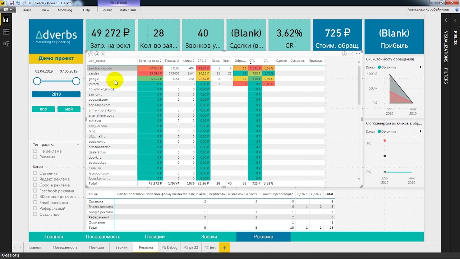
Task: Toggle drill mode down-arrow icon on table
Action: coord(344,54)
